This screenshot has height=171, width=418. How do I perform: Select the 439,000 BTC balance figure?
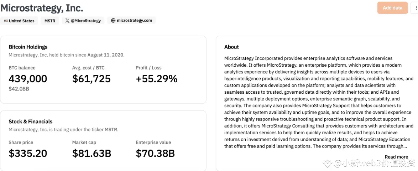click(x=28, y=79)
